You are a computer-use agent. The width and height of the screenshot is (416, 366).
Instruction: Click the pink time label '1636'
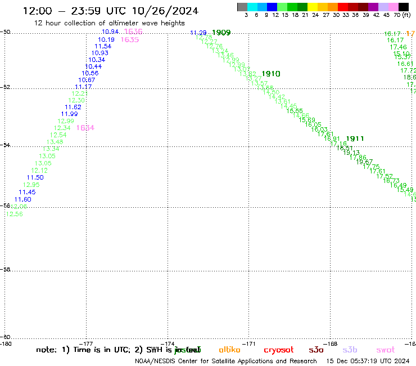click(x=133, y=32)
